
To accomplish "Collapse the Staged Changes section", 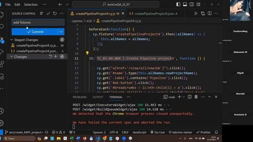I will click(x=11, y=39).
